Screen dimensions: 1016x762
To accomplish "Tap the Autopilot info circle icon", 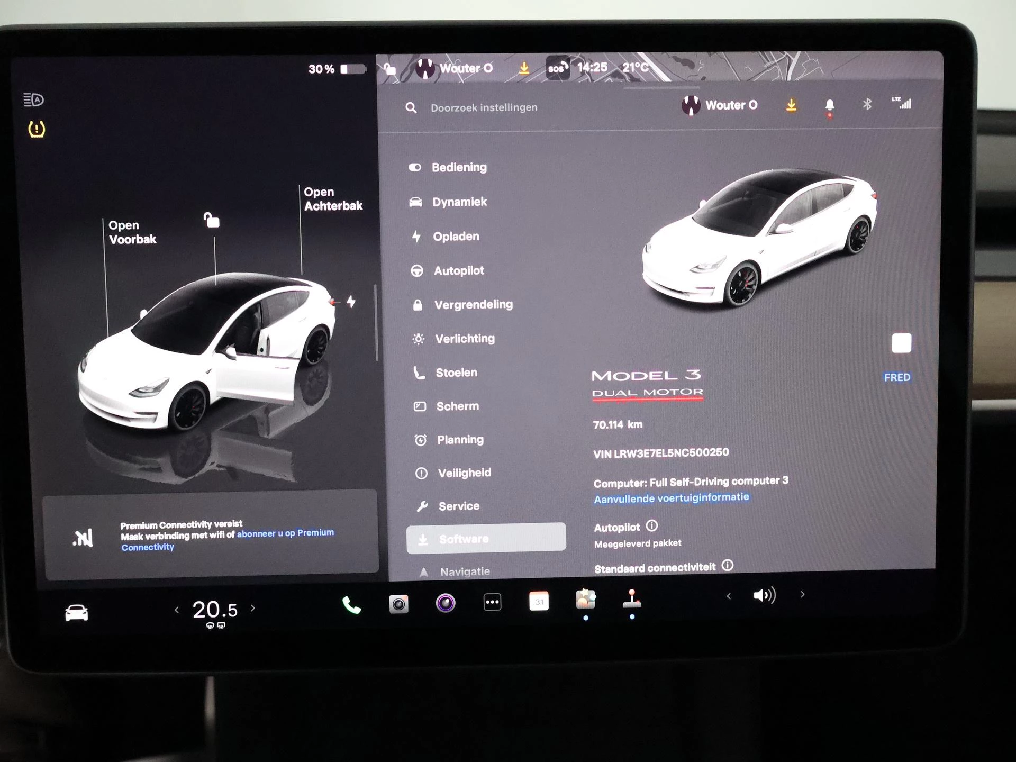I will coord(652,525).
